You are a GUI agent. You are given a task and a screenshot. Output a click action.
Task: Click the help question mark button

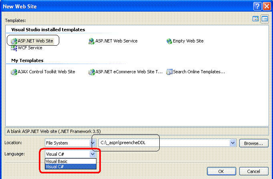[x=257, y=6]
